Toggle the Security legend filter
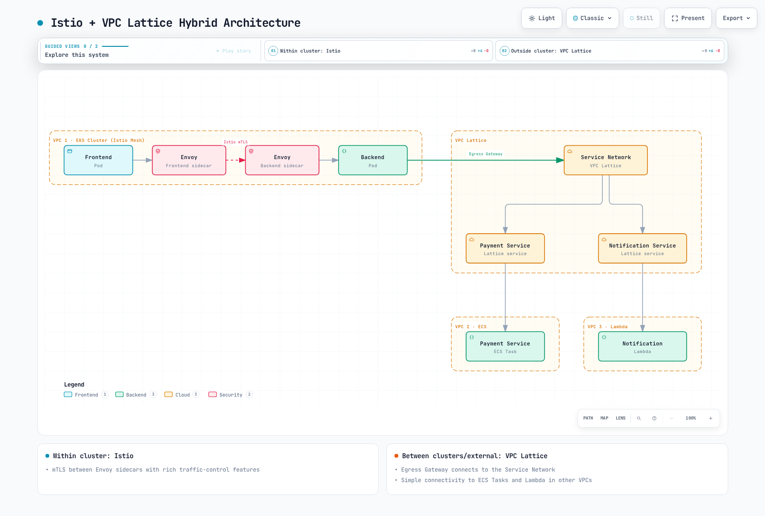The image size is (765, 516). [230, 395]
